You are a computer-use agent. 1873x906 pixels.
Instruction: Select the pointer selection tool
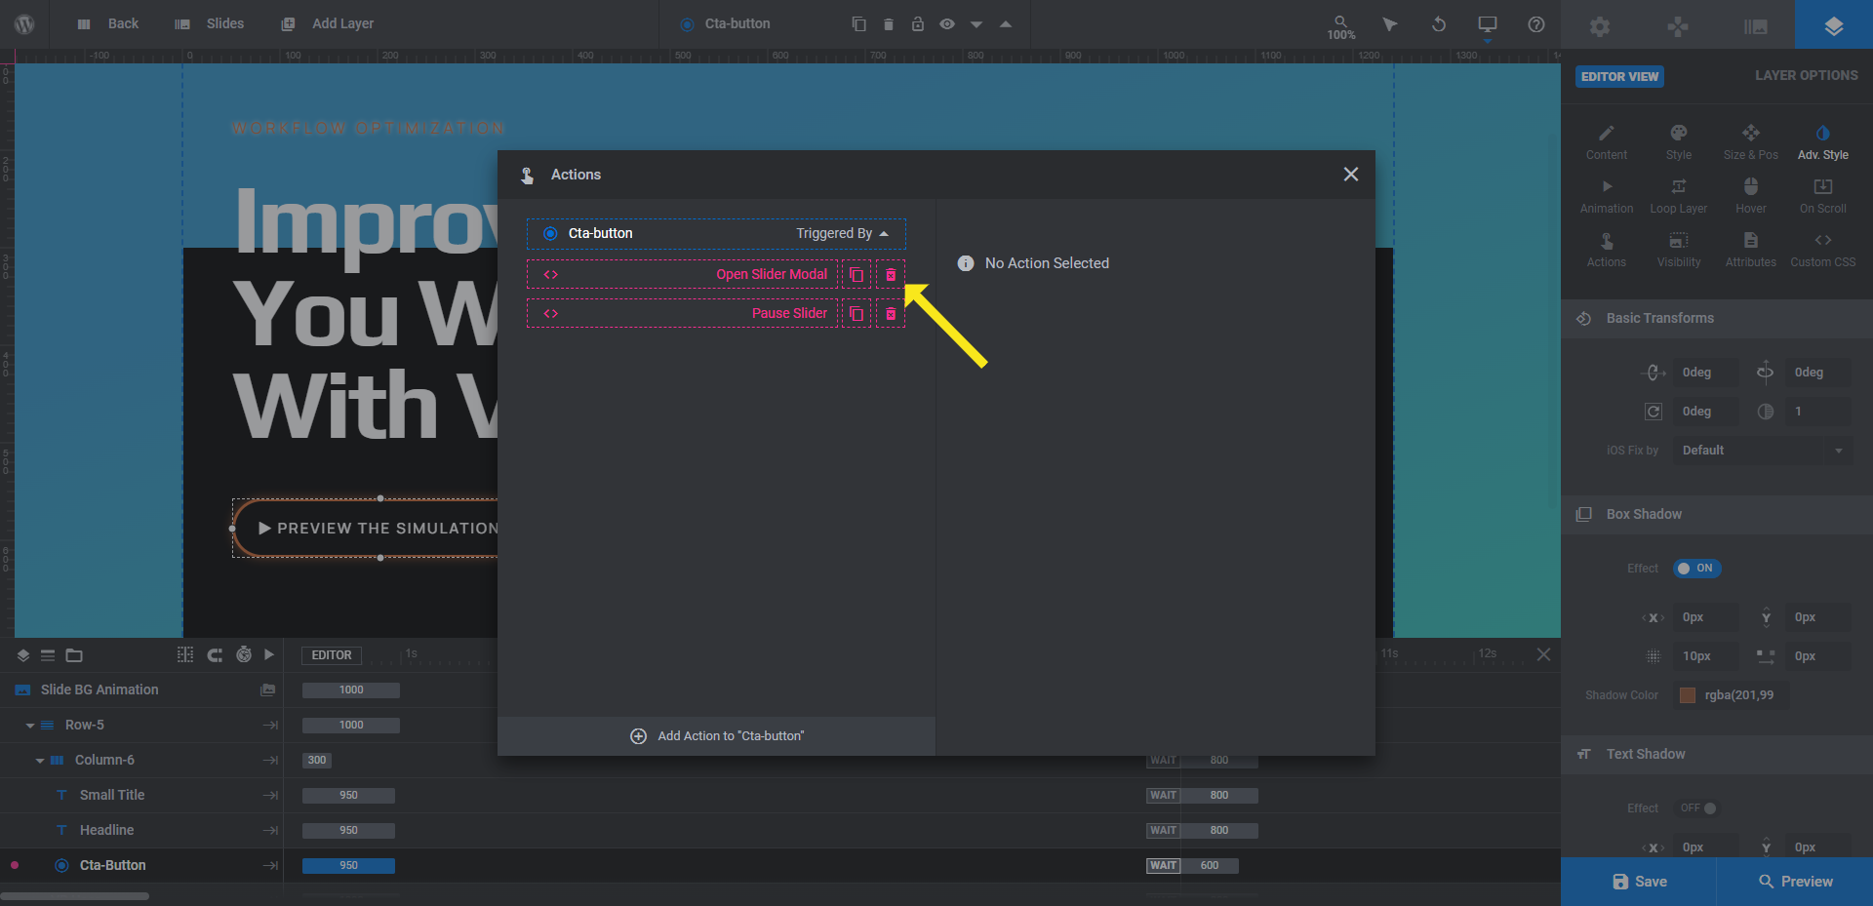(x=1390, y=24)
